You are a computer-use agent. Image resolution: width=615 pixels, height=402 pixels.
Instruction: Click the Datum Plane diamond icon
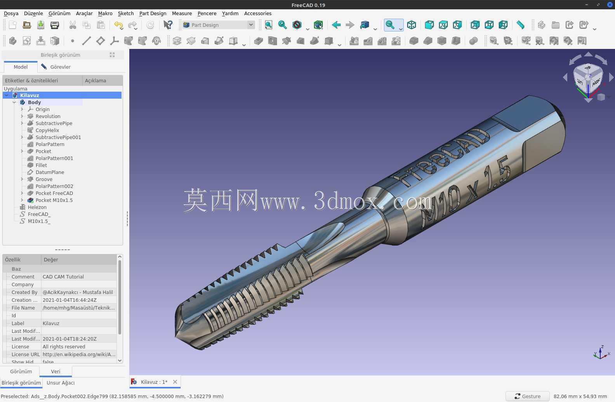click(x=101, y=41)
